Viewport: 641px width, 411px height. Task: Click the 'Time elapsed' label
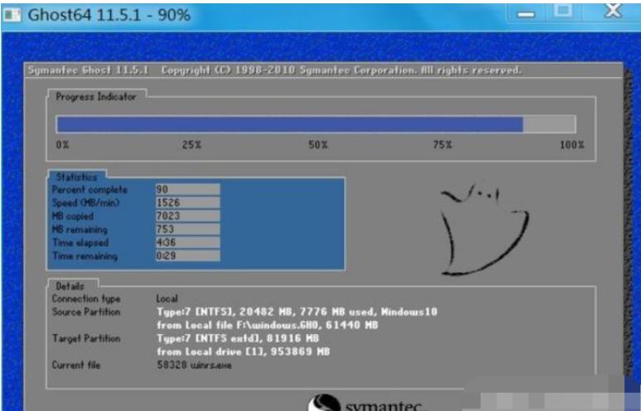coord(80,243)
